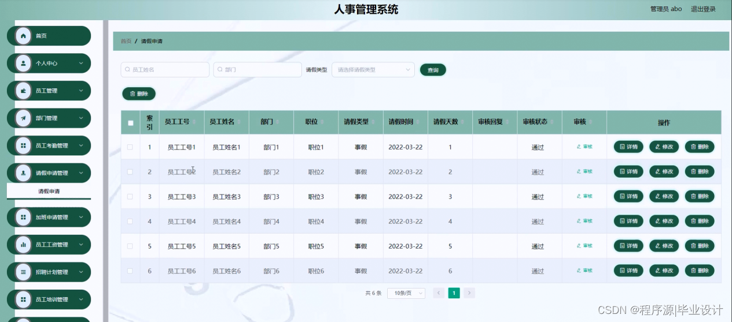This screenshot has width=732, height=322.
Task: Click the 审核 edit icon for 员工工号5
Action: click(x=579, y=246)
